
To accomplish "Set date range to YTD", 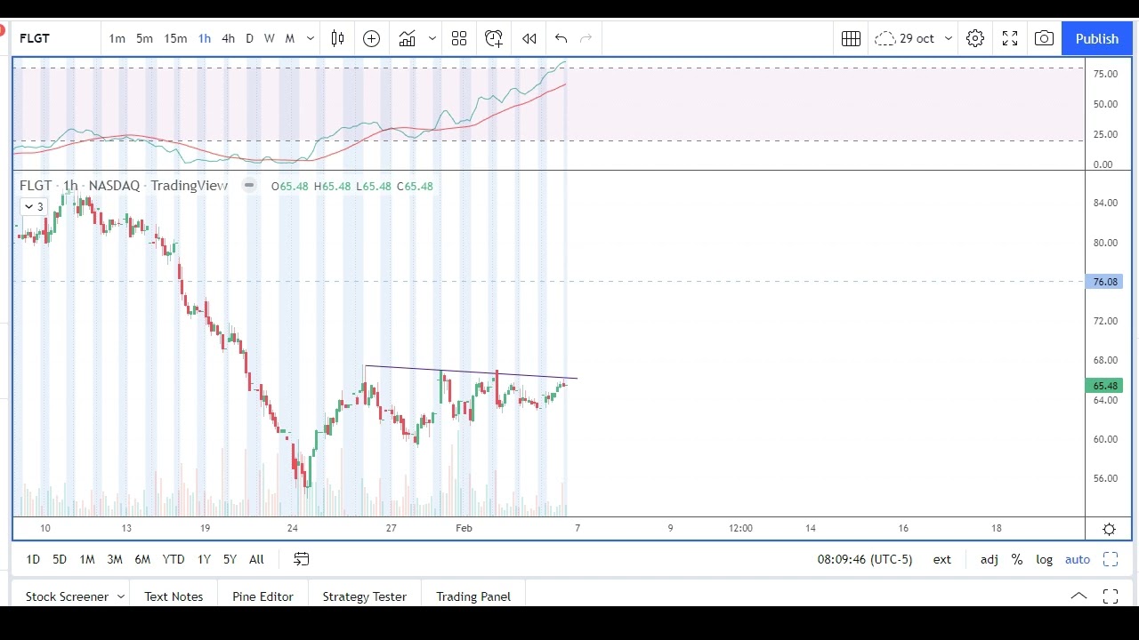I will point(174,559).
